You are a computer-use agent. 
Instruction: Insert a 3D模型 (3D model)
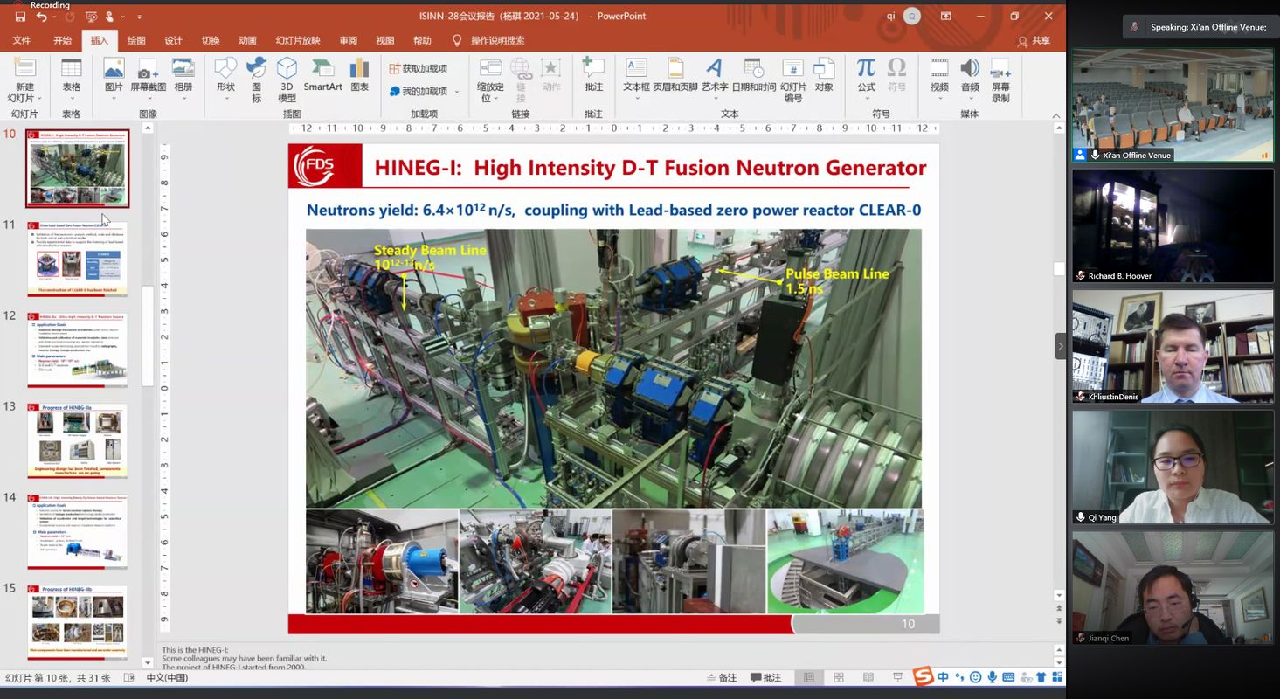[x=287, y=80]
